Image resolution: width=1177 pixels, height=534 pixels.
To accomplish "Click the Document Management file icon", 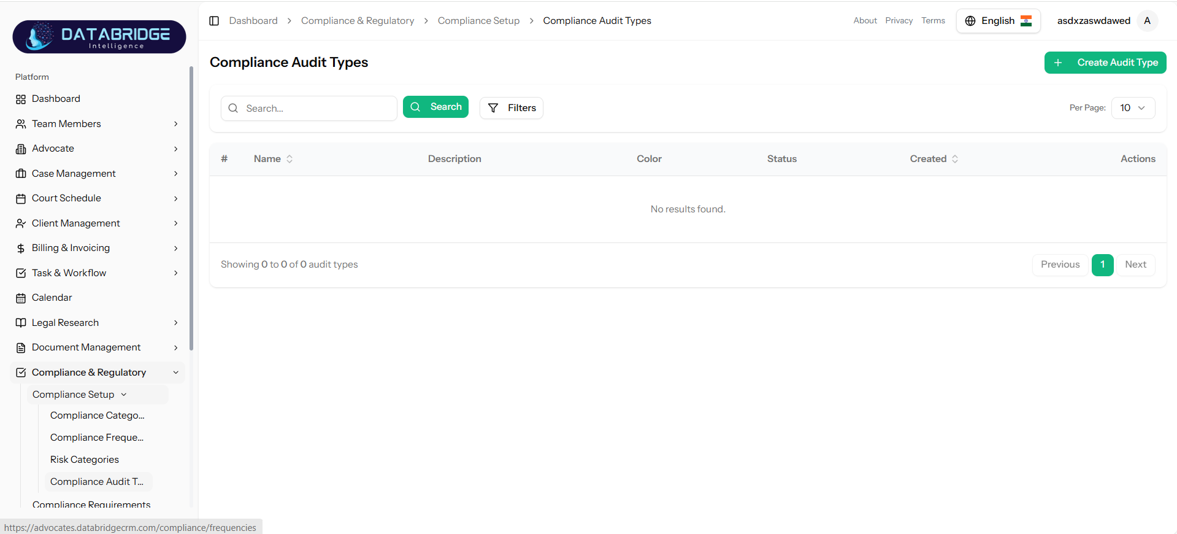I will coord(21,348).
